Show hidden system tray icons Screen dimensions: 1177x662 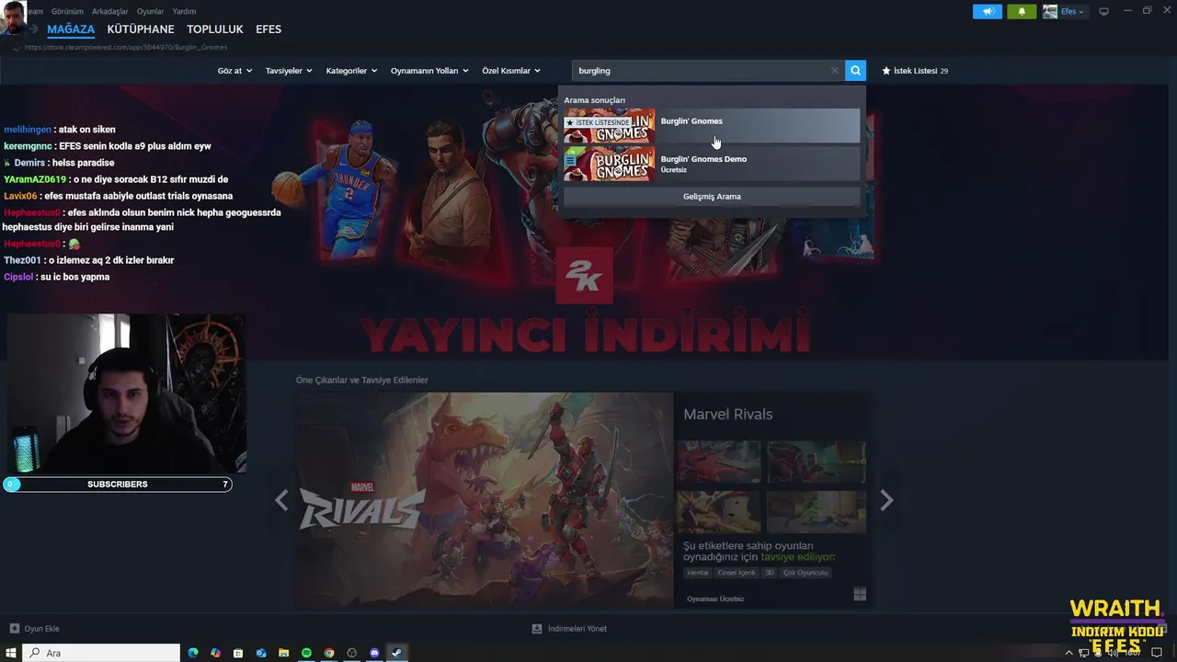(1068, 653)
